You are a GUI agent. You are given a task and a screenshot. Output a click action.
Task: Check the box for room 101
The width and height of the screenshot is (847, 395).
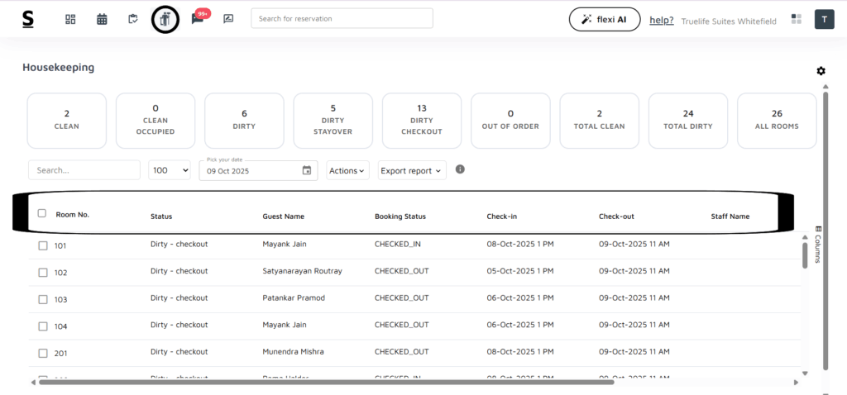click(x=43, y=245)
